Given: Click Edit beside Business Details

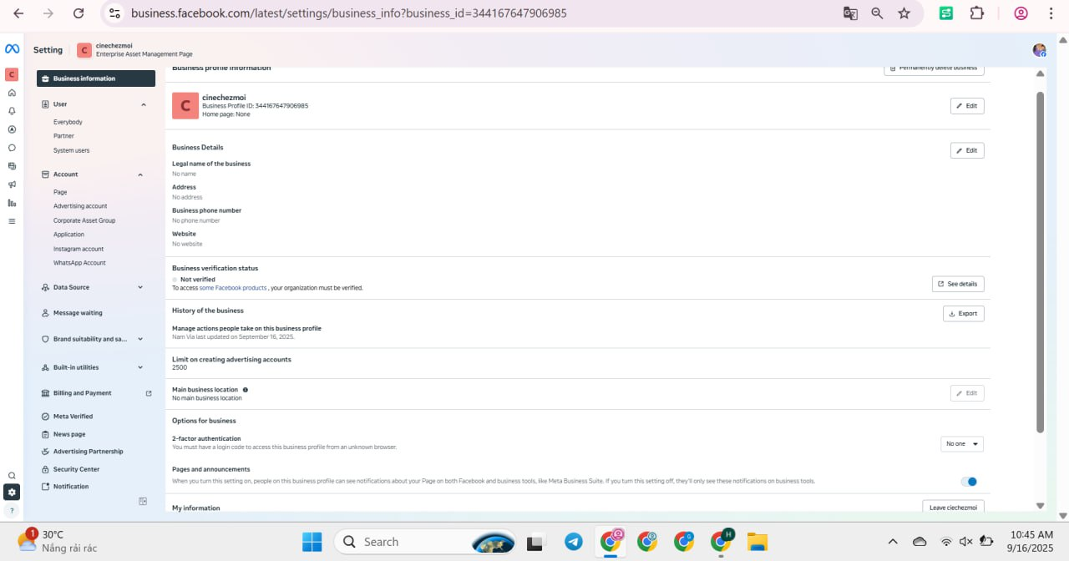Looking at the screenshot, I should coord(967,150).
